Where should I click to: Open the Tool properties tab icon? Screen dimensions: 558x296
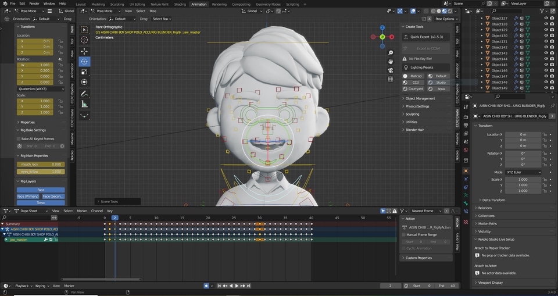[x=466, y=107]
